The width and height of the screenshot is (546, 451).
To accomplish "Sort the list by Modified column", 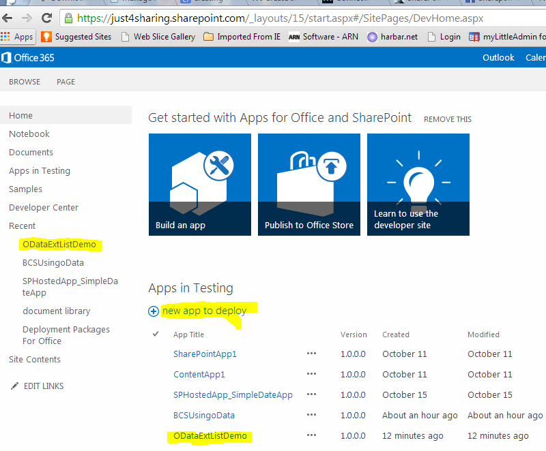I will pyautogui.click(x=484, y=335).
